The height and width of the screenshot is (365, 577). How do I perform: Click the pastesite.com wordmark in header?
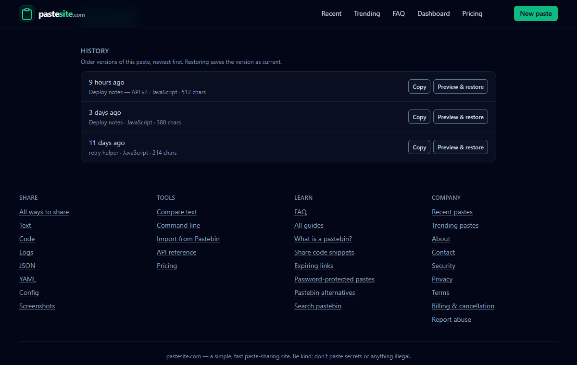(62, 14)
